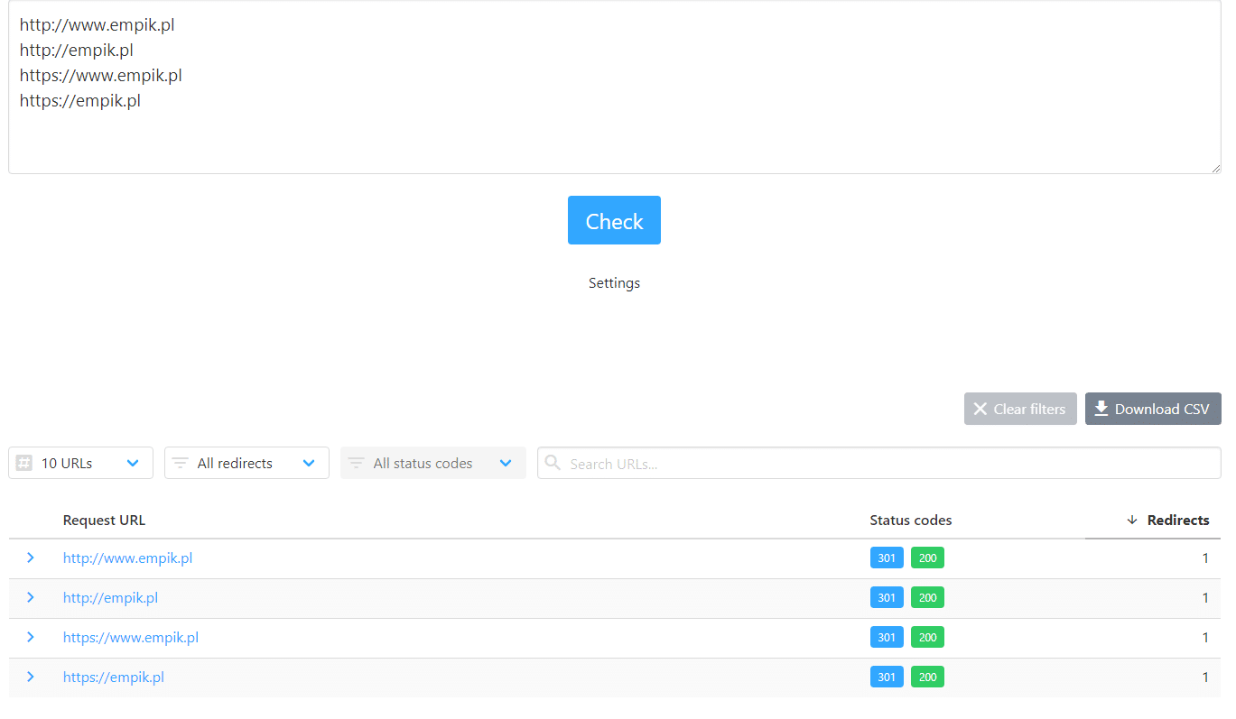1236x719 pixels.
Task: Click the Request URL column header
Action: coord(104,521)
